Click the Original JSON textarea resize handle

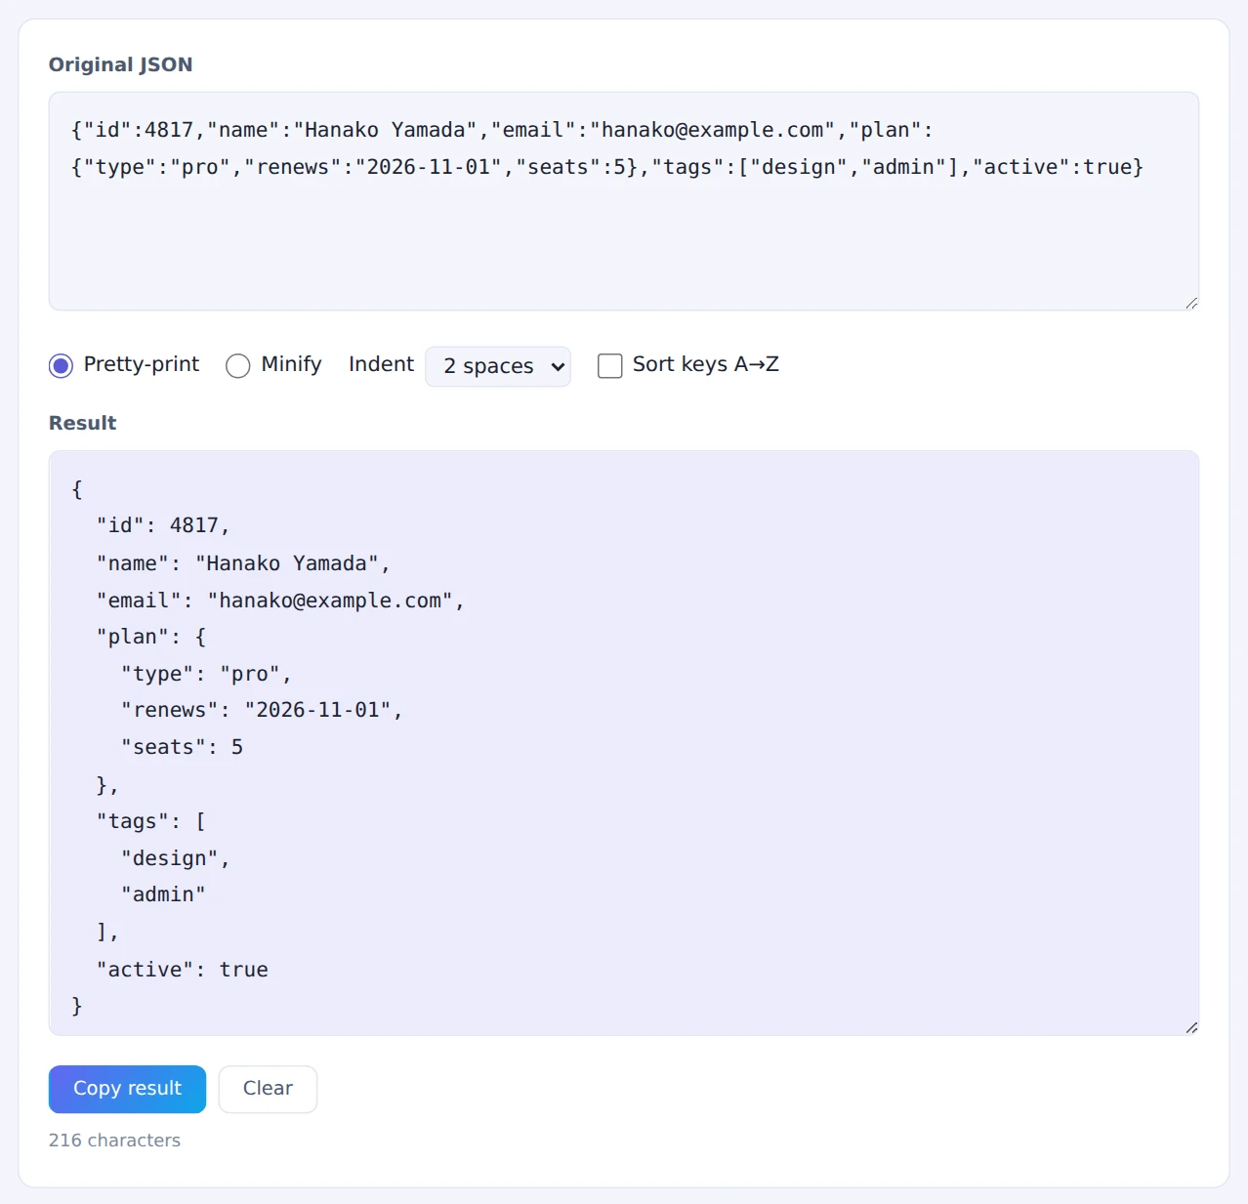pos(1191,303)
